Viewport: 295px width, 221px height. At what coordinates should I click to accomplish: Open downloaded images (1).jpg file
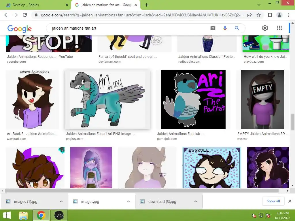[x=26, y=202]
